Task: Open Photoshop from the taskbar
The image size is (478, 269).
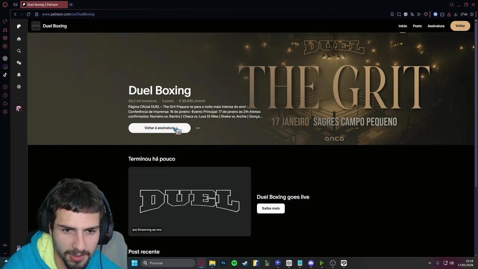Action: point(223,263)
